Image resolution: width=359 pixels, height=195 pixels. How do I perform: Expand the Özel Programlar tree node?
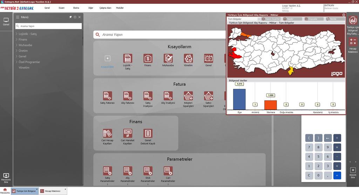pyautogui.click(x=16, y=62)
